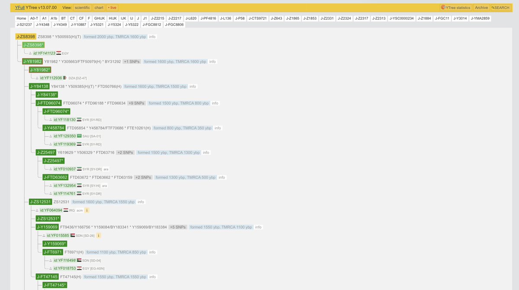Open the J-ZS12531 branch node
The width and height of the screenshot is (519, 290).
point(40,202)
